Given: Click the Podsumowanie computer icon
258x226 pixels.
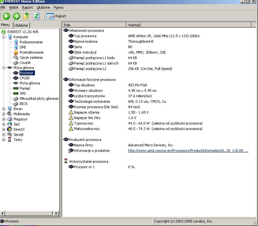Looking at the screenshot, I should coord(16,42).
